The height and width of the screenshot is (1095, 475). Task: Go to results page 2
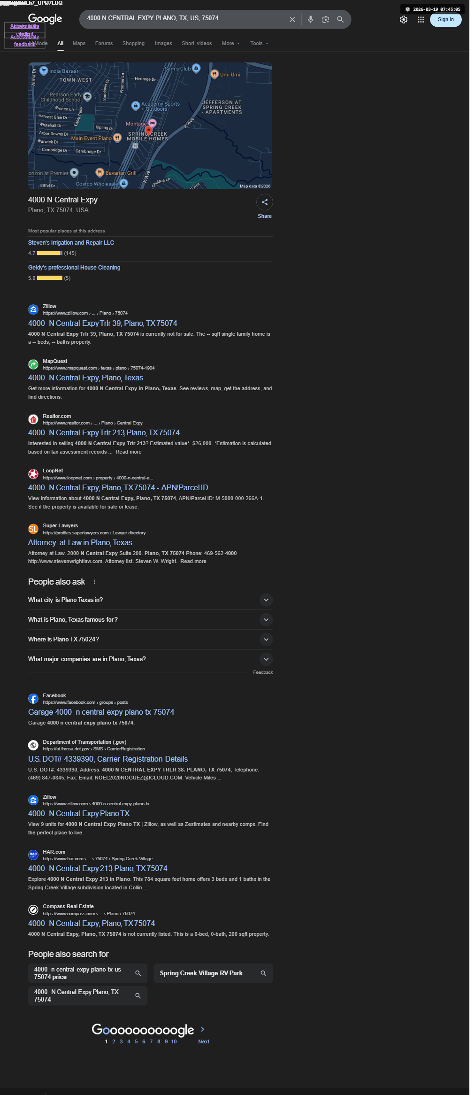click(x=114, y=1041)
